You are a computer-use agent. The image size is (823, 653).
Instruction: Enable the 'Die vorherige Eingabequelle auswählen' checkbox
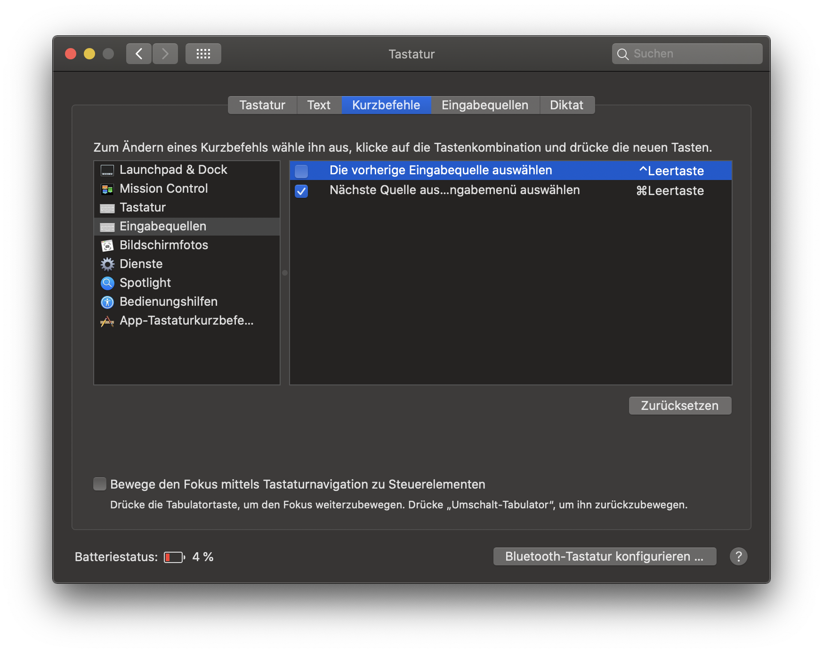click(301, 171)
